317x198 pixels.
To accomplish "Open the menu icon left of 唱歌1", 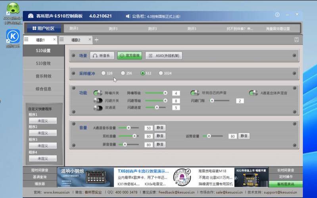I will (x=27, y=40).
